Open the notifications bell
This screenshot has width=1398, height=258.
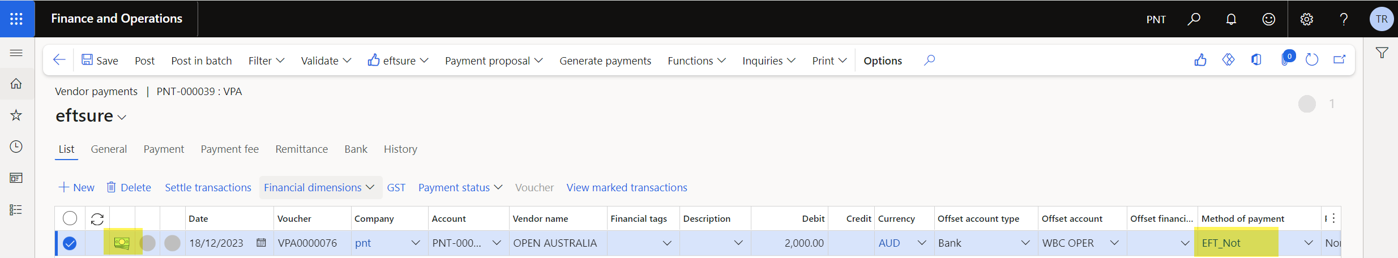(1231, 19)
